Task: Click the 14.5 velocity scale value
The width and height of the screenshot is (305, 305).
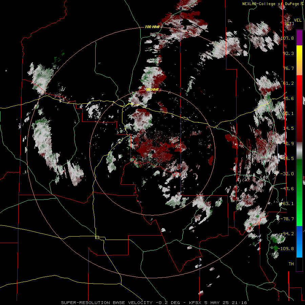Action: pos(288,128)
